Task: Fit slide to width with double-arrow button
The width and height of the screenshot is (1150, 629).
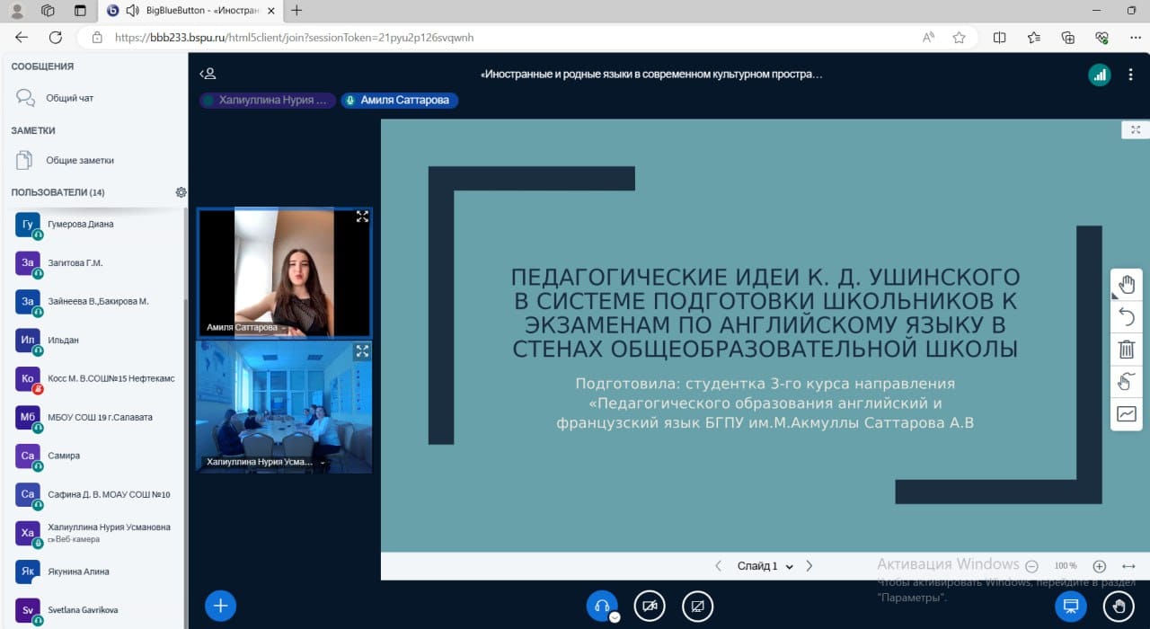Action: [x=1129, y=566]
